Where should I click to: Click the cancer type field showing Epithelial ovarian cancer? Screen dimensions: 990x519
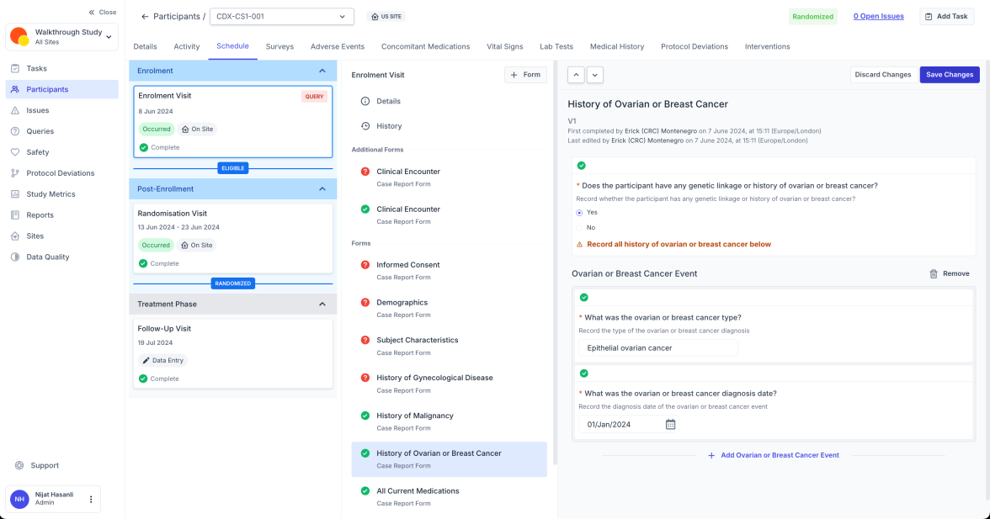[x=657, y=347]
